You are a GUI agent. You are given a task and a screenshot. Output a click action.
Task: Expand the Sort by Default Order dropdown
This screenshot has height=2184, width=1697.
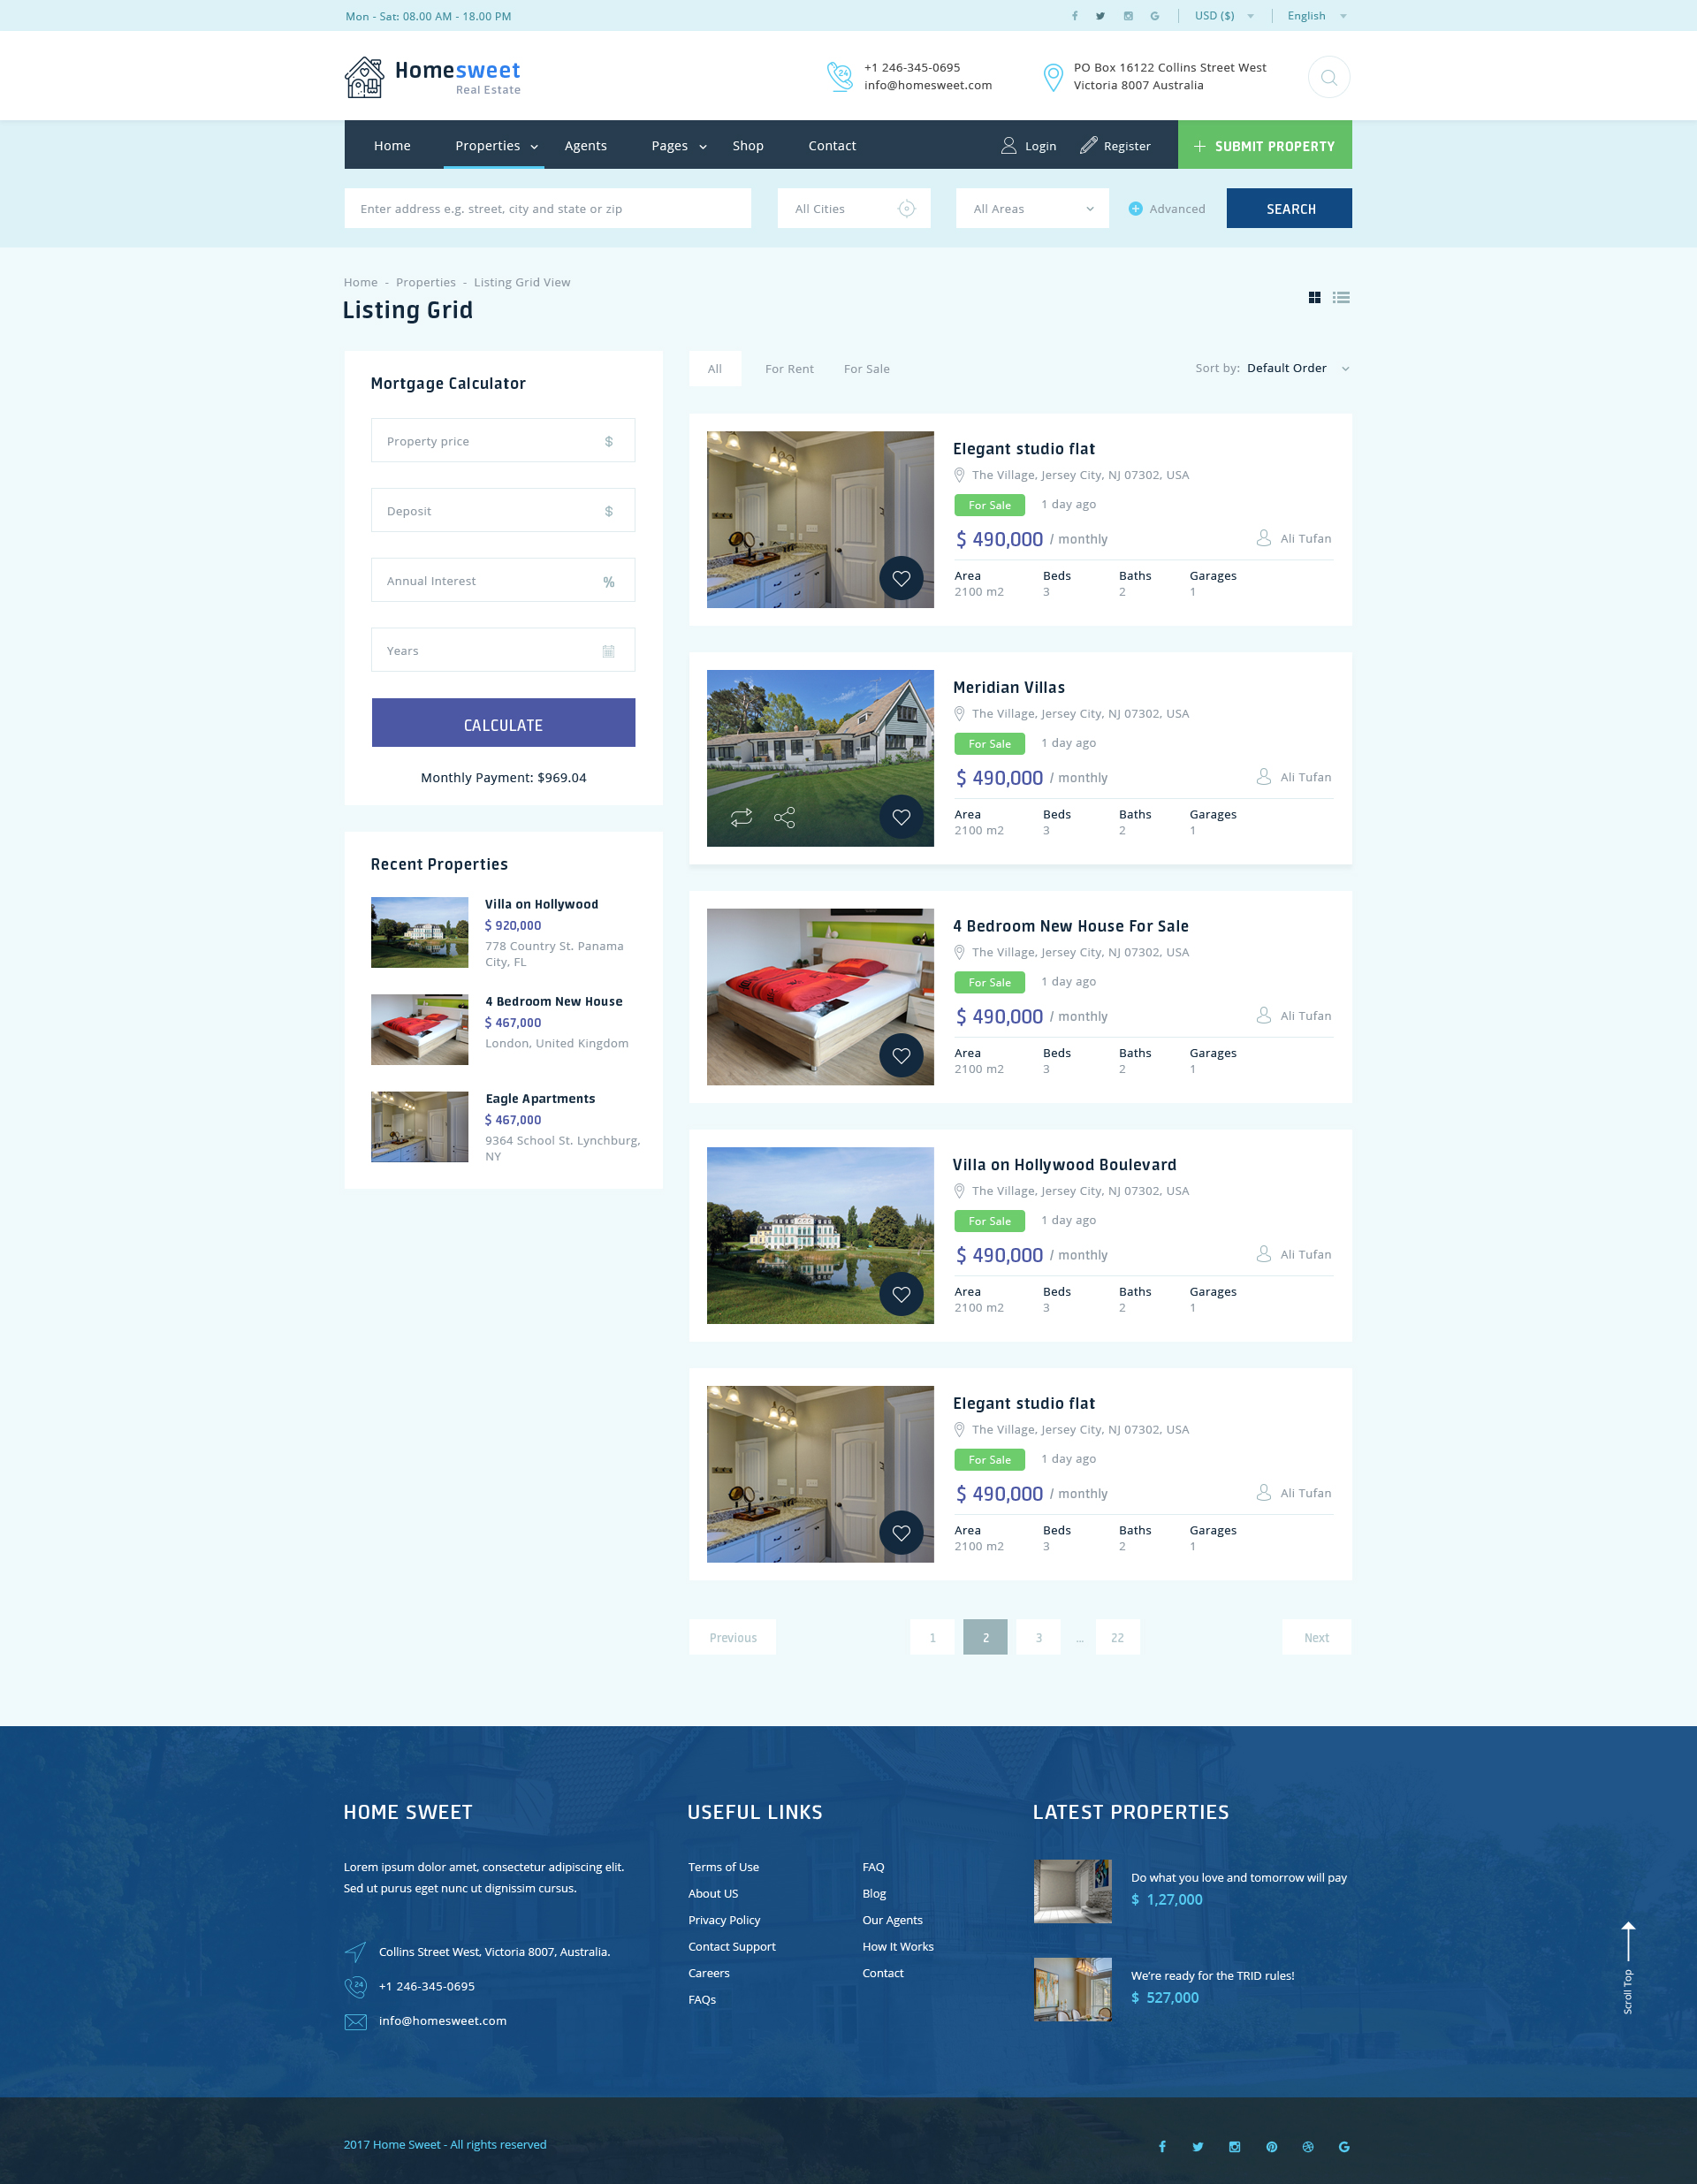(1296, 368)
